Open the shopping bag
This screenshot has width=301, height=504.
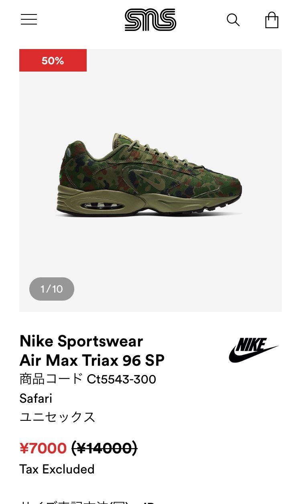coord(272,20)
